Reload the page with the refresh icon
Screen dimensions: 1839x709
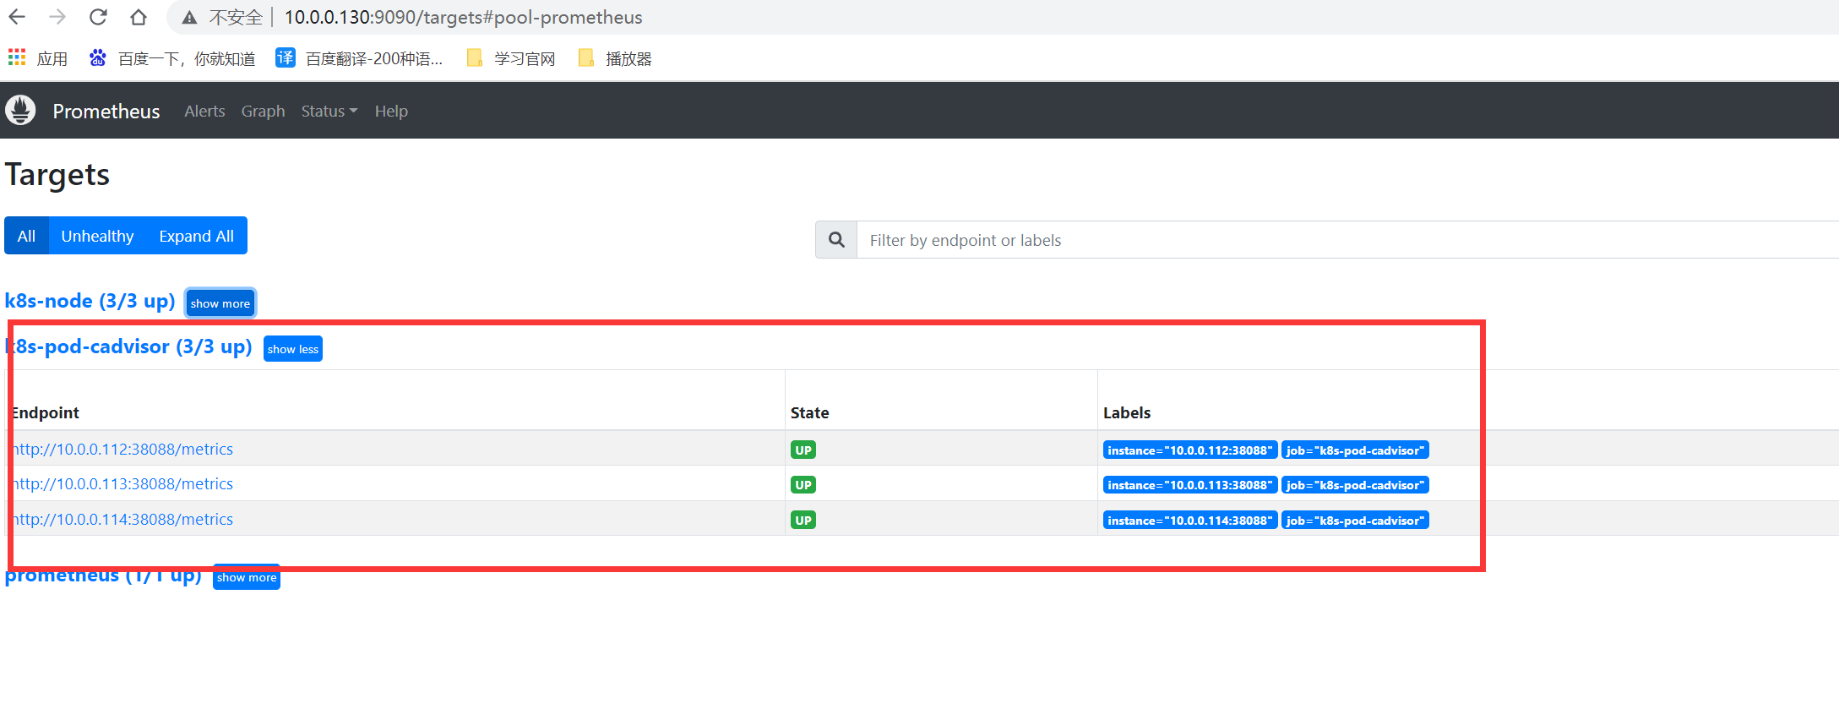98,17
